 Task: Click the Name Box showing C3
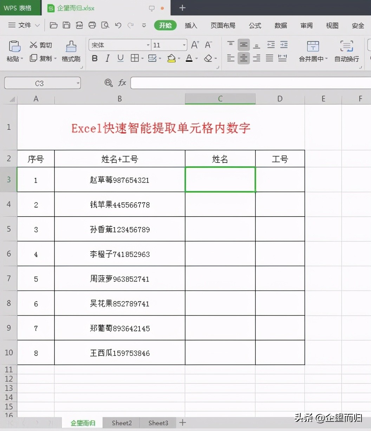tap(43, 83)
